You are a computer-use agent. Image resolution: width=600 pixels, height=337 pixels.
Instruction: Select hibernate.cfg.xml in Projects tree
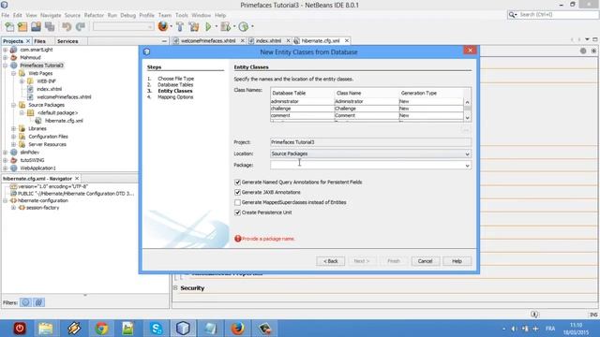point(64,121)
